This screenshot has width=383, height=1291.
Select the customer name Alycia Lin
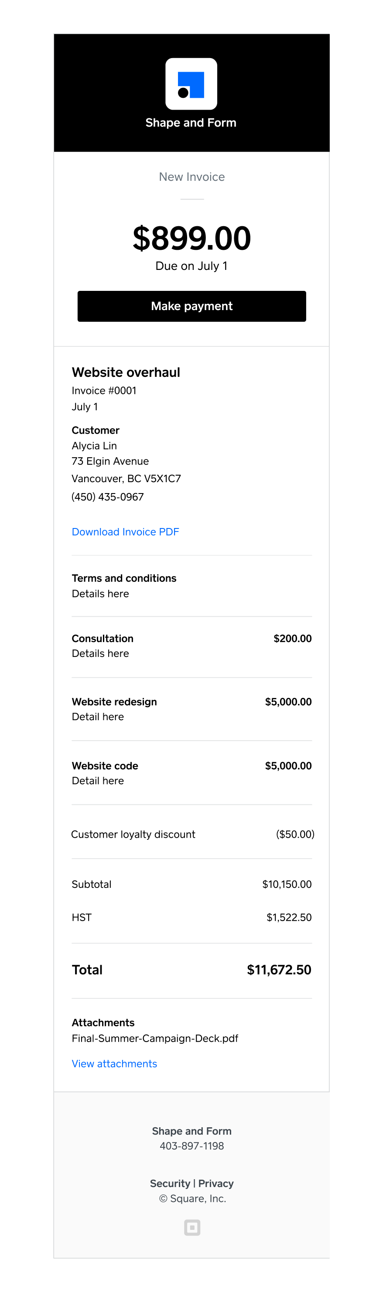tap(94, 445)
